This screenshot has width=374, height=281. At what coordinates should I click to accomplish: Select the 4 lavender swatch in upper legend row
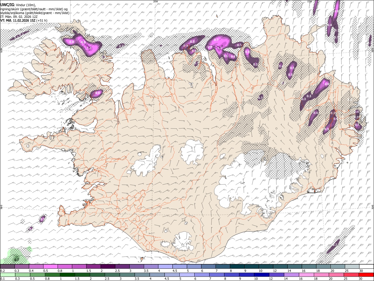(x=165, y=266)
